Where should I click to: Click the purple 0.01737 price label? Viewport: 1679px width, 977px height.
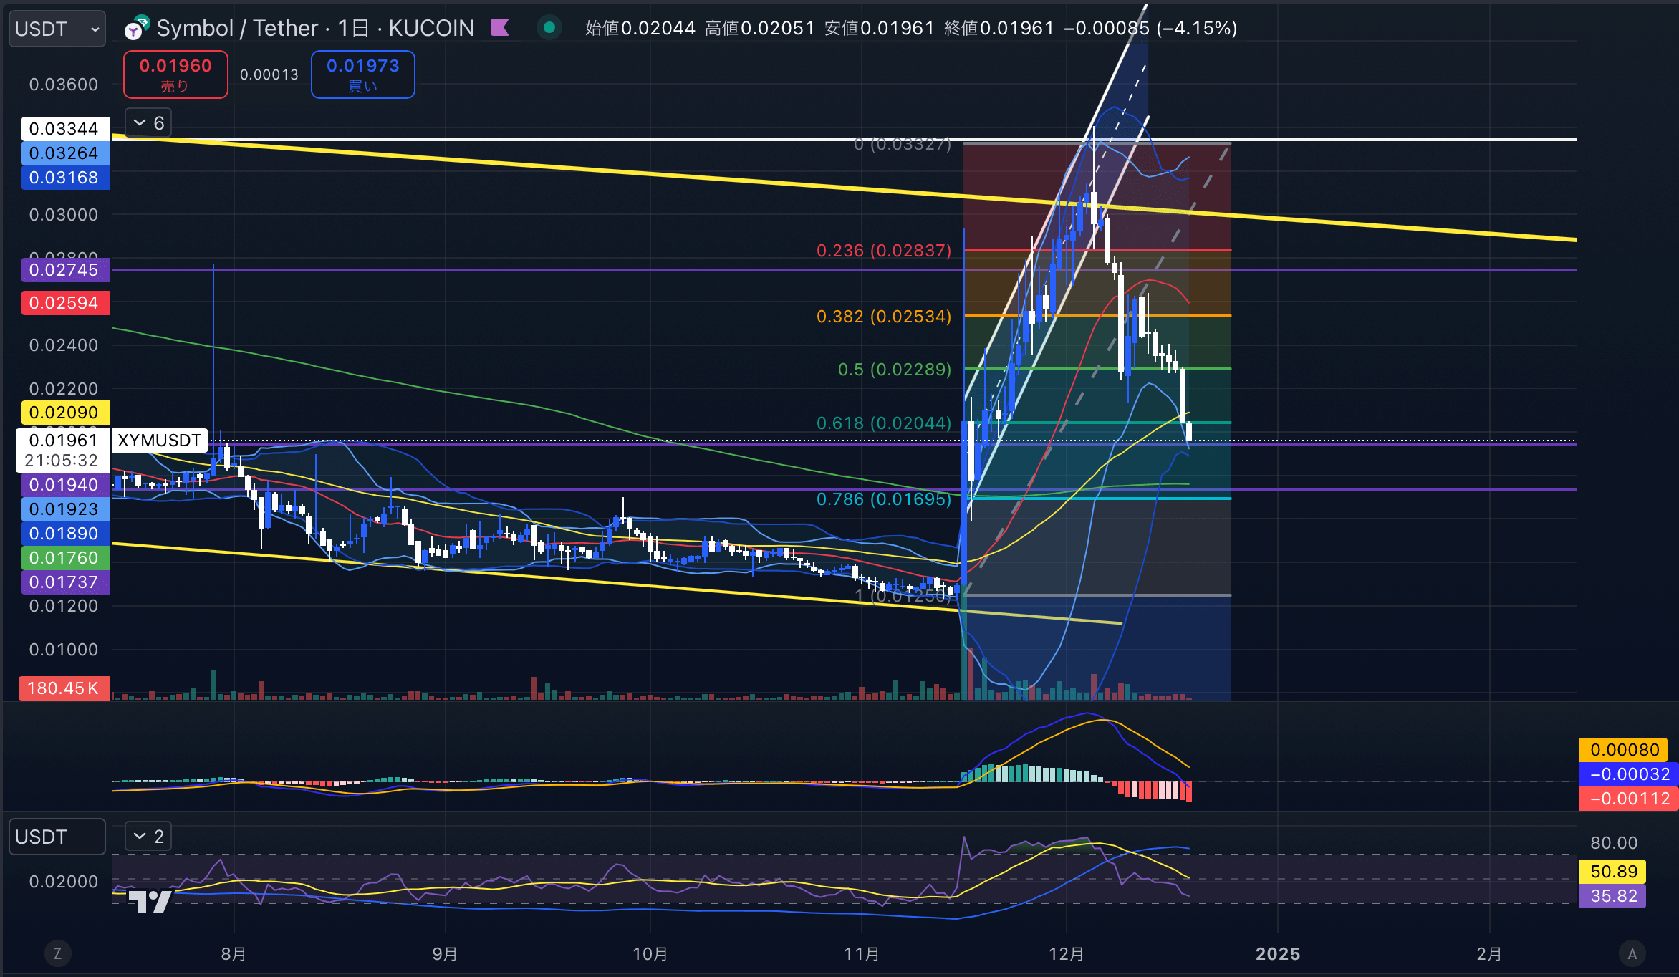[x=64, y=582]
